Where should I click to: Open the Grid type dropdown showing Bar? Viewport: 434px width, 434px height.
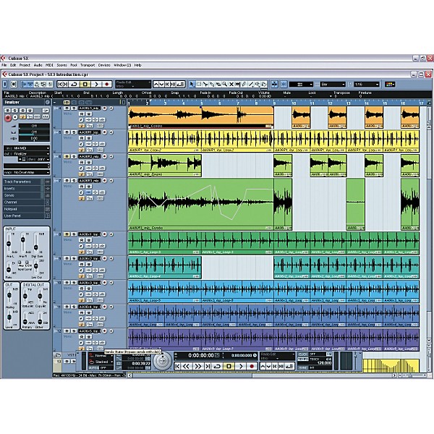coord(333,85)
